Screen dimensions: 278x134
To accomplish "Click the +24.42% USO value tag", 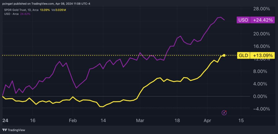I will pos(263,20).
